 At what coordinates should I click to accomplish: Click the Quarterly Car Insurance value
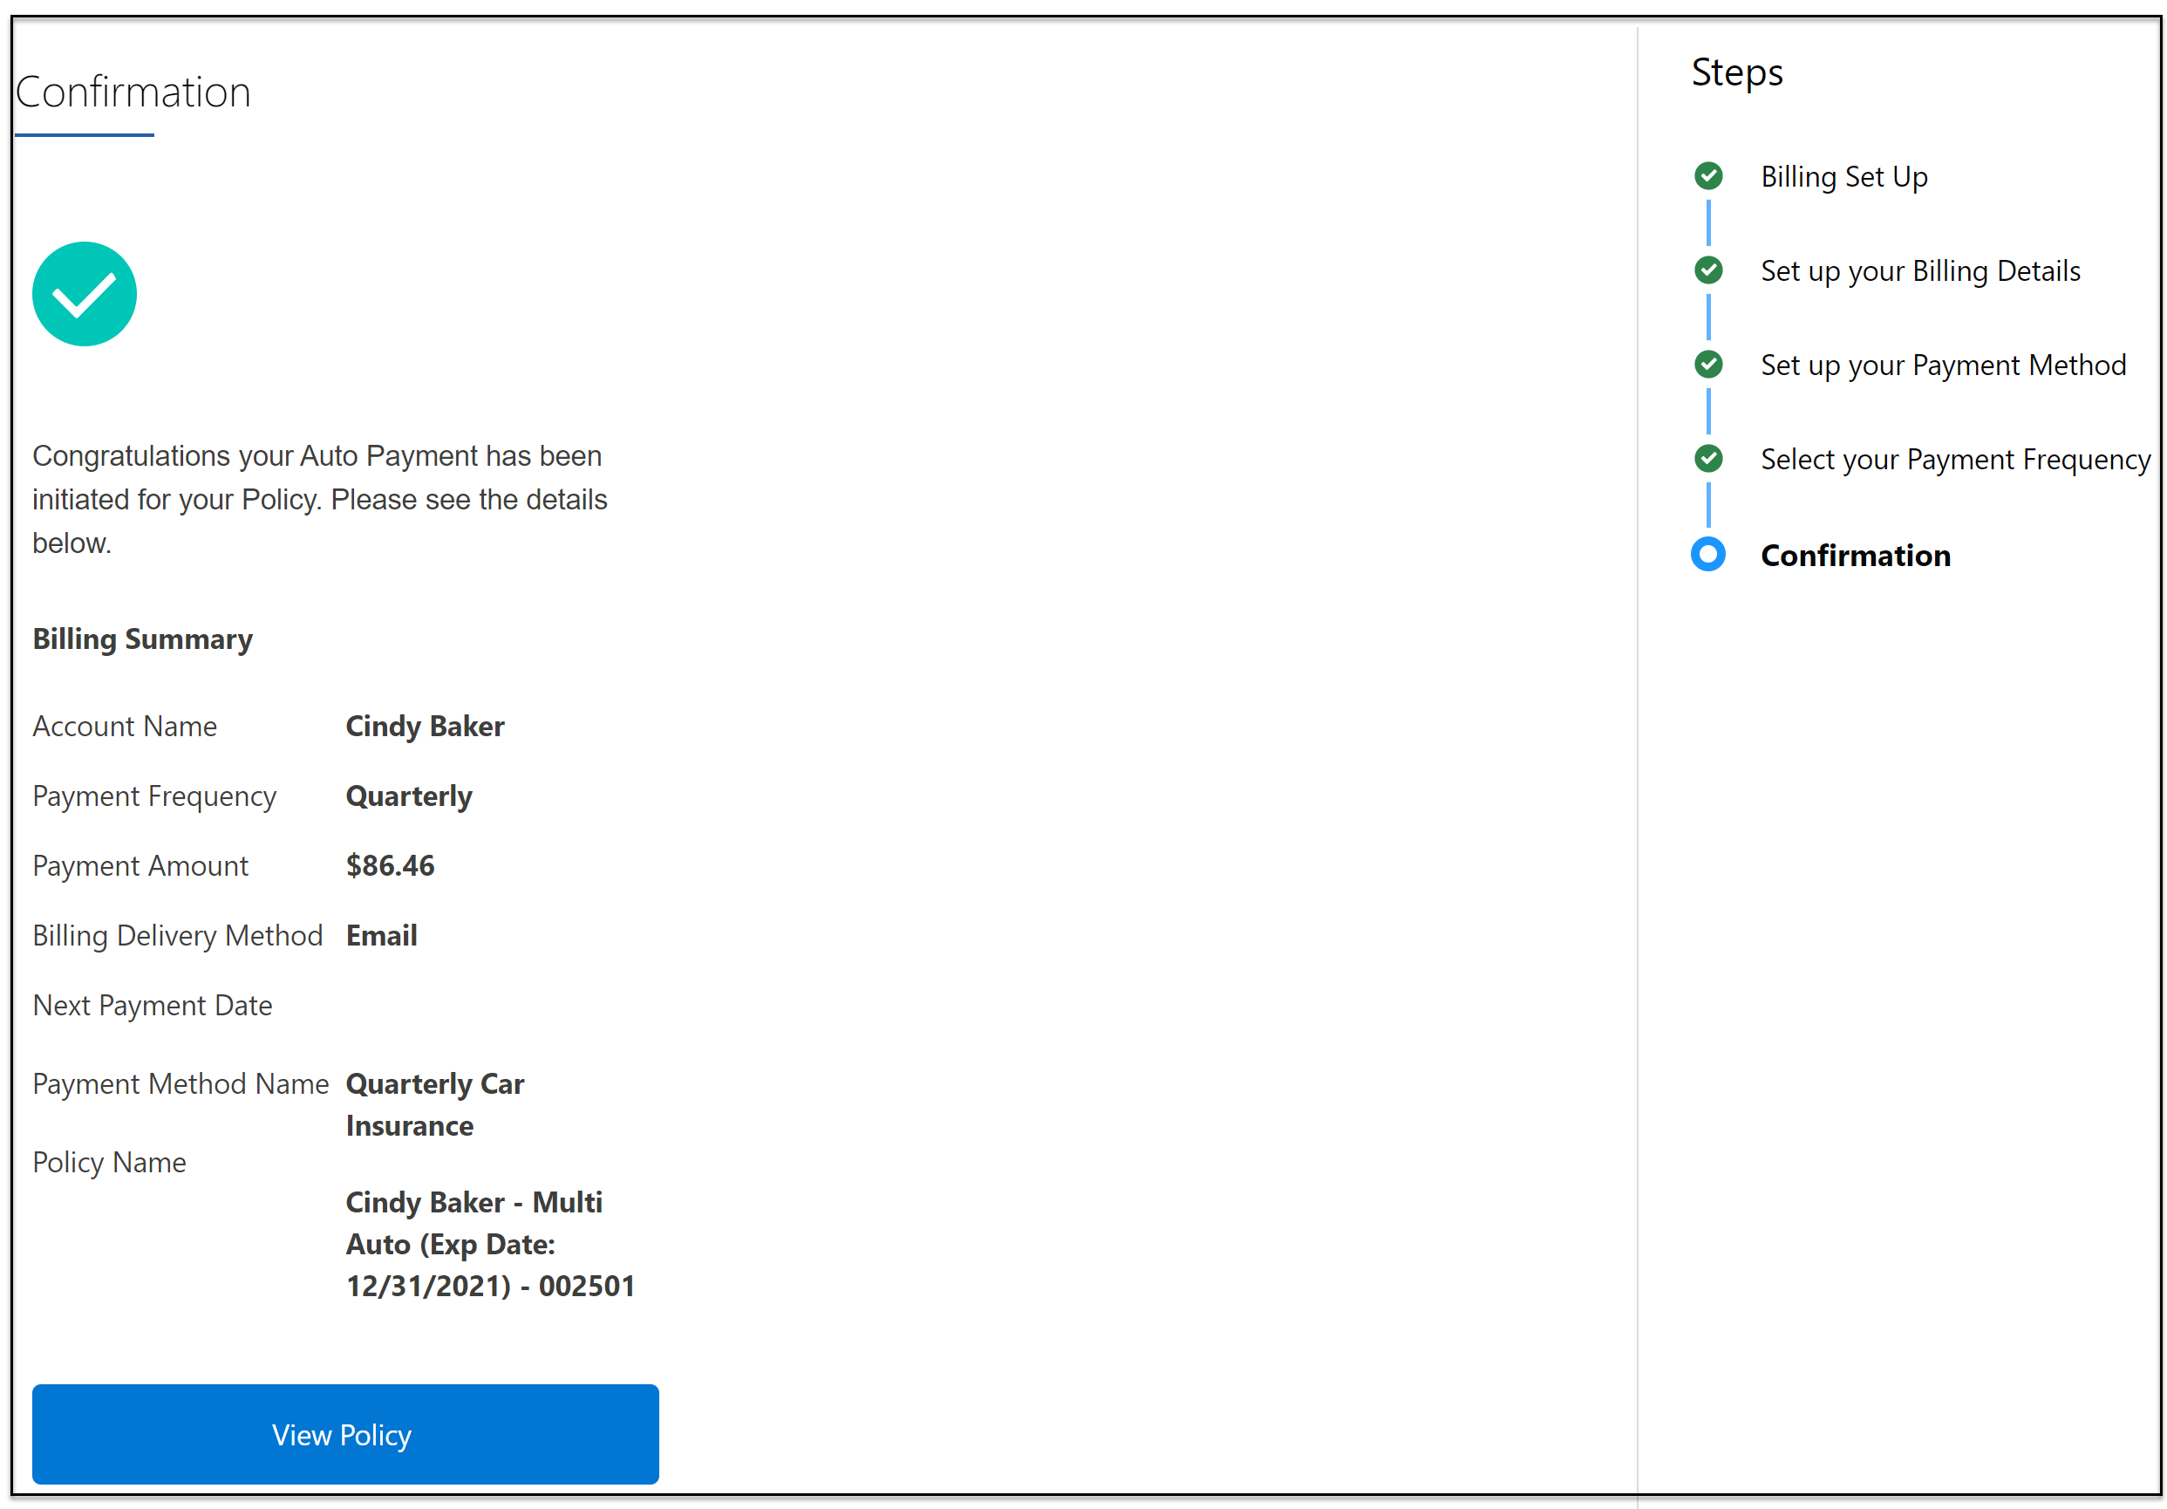click(x=435, y=1105)
